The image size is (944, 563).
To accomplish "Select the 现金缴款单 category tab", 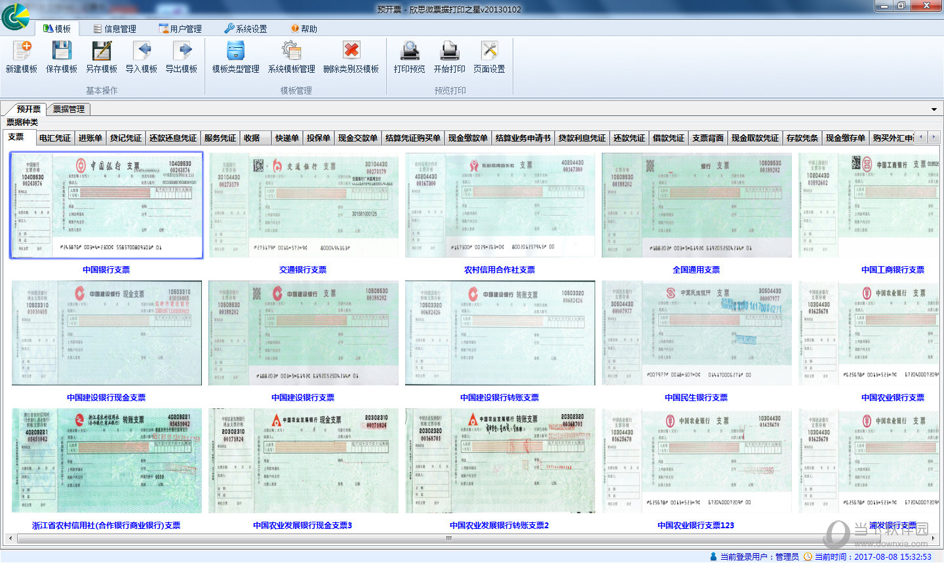I will click(x=468, y=138).
